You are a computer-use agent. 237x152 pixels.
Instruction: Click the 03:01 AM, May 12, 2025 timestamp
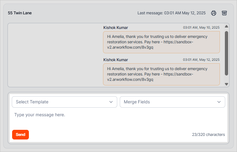pos(201,60)
